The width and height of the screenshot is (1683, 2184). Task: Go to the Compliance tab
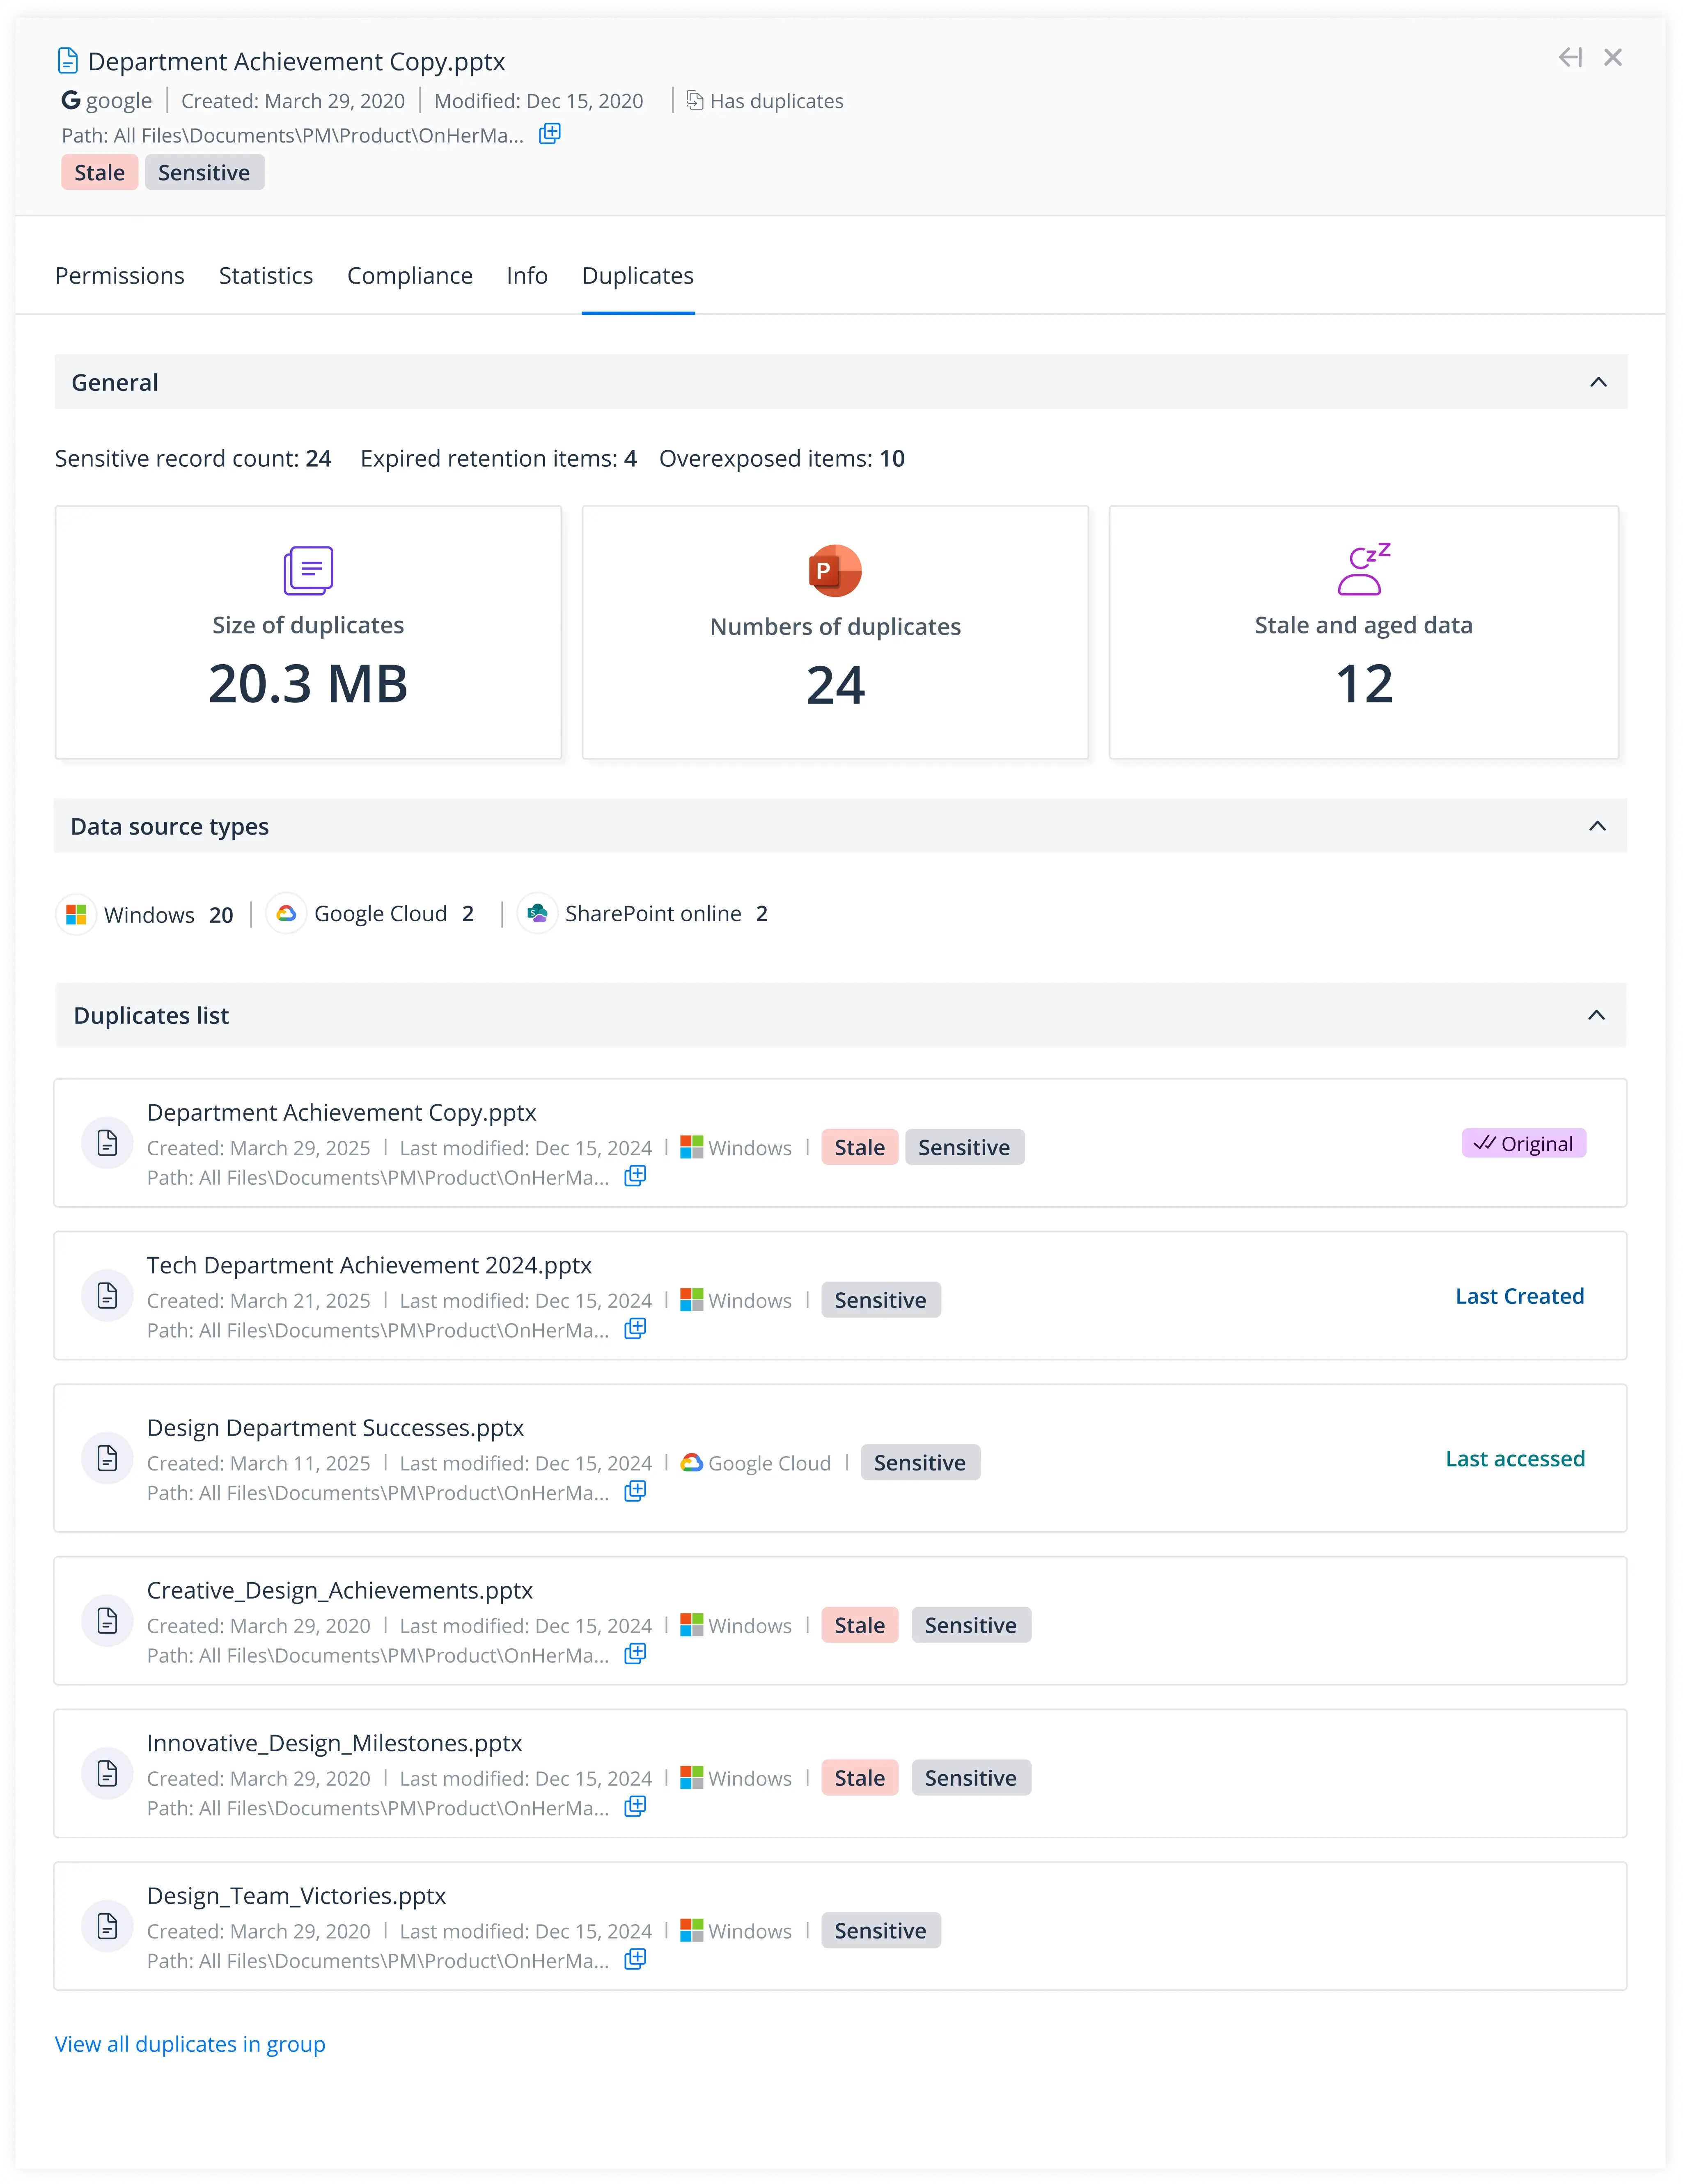pyautogui.click(x=410, y=276)
